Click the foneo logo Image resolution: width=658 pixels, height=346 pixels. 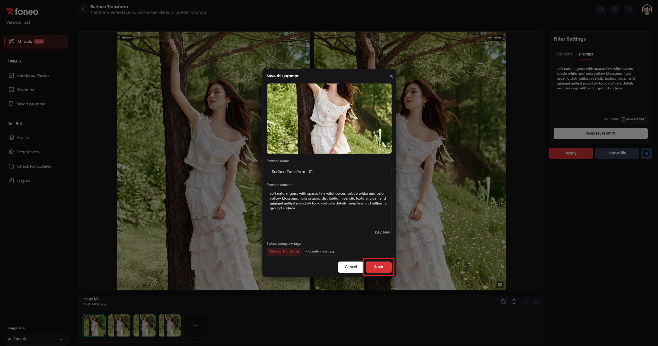click(x=22, y=12)
